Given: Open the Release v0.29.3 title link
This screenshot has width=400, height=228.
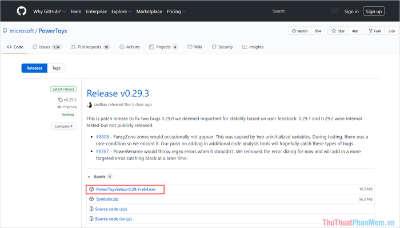Looking at the screenshot, I should pyautogui.click(x=118, y=93).
